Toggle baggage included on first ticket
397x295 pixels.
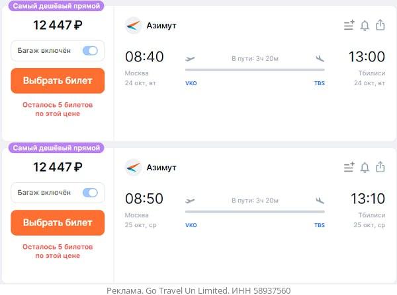click(89, 51)
